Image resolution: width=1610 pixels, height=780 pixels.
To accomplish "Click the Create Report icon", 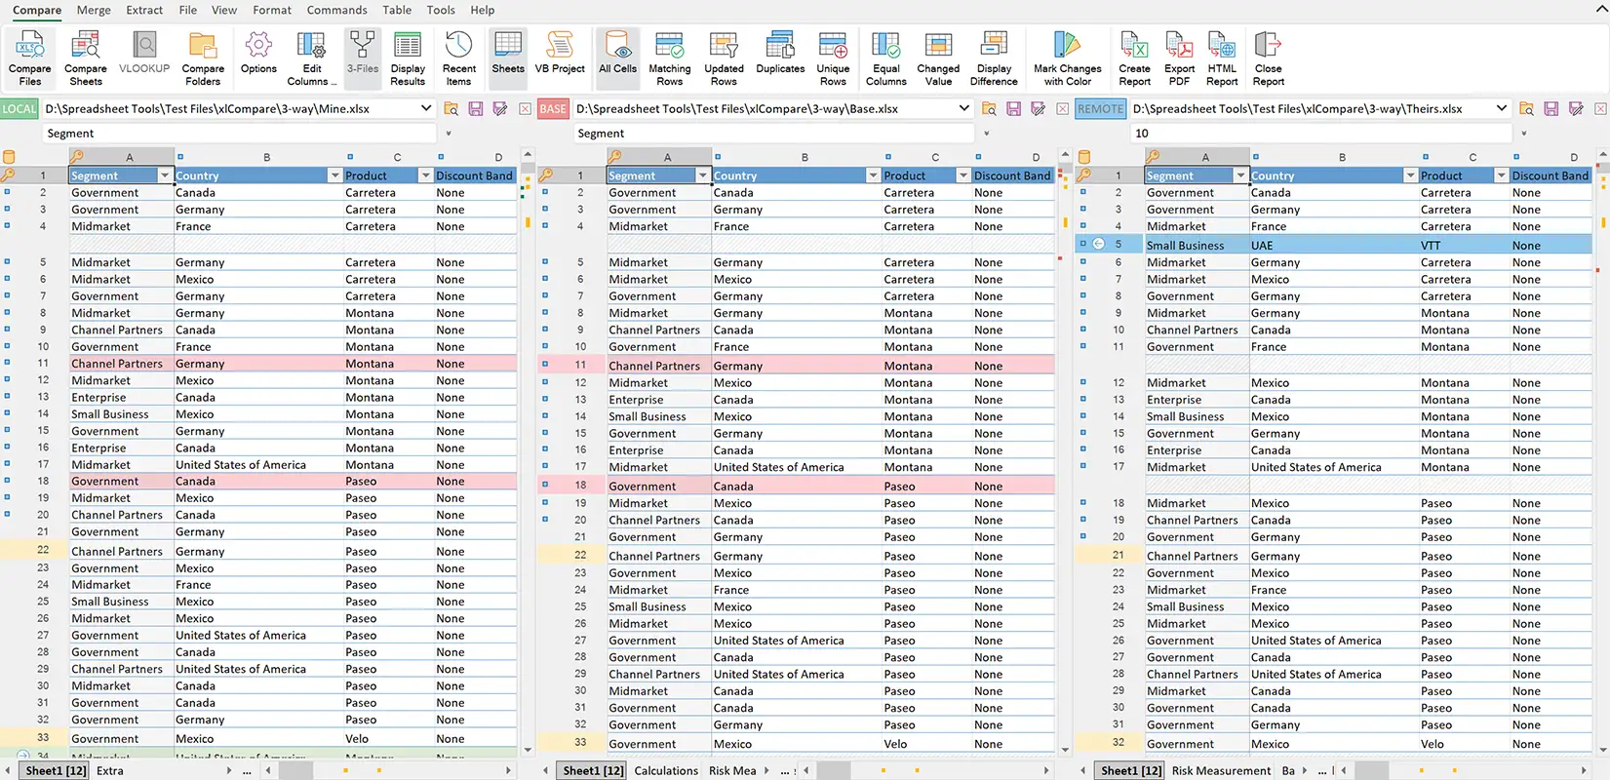I will (x=1134, y=58).
